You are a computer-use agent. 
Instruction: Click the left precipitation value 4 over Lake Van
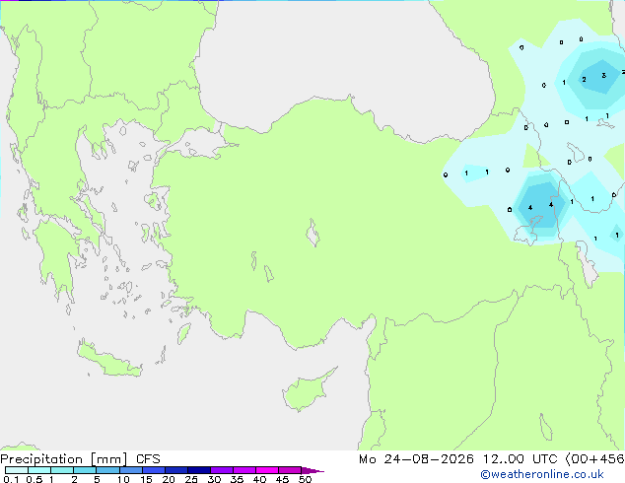(530, 208)
